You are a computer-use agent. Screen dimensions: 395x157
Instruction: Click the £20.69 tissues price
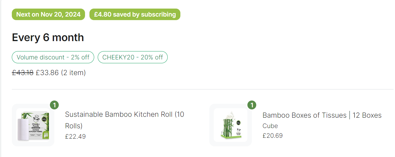(x=272, y=136)
